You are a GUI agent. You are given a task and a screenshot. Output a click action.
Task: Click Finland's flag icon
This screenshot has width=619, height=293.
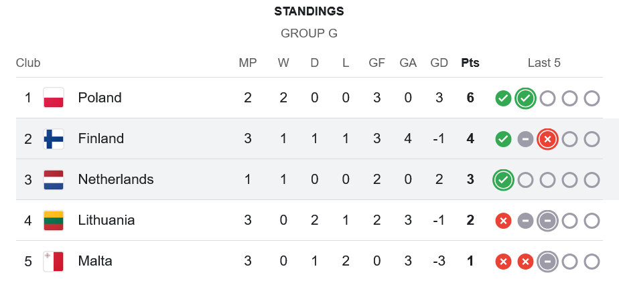pos(54,138)
